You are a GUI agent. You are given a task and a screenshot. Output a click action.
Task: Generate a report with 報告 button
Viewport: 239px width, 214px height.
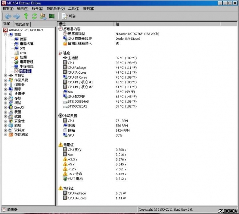tap(69, 16)
